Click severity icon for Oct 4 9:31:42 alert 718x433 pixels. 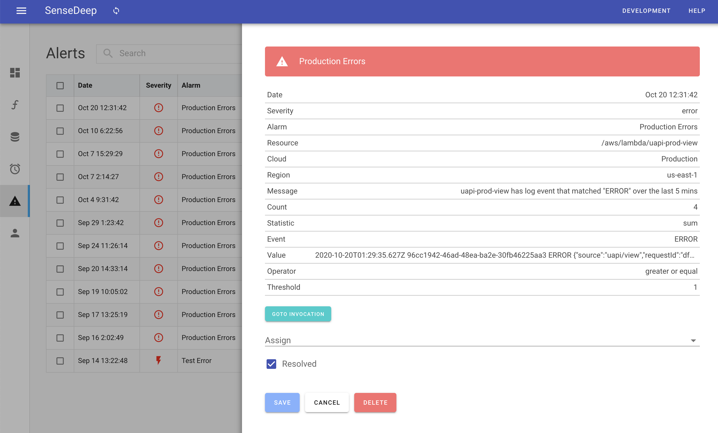pyautogui.click(x=158, y=200)
